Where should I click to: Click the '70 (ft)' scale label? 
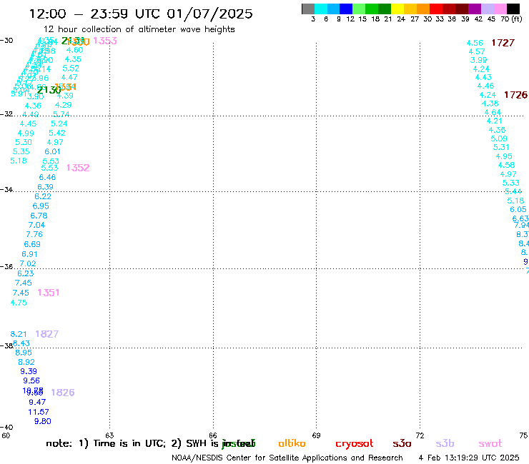511,19
